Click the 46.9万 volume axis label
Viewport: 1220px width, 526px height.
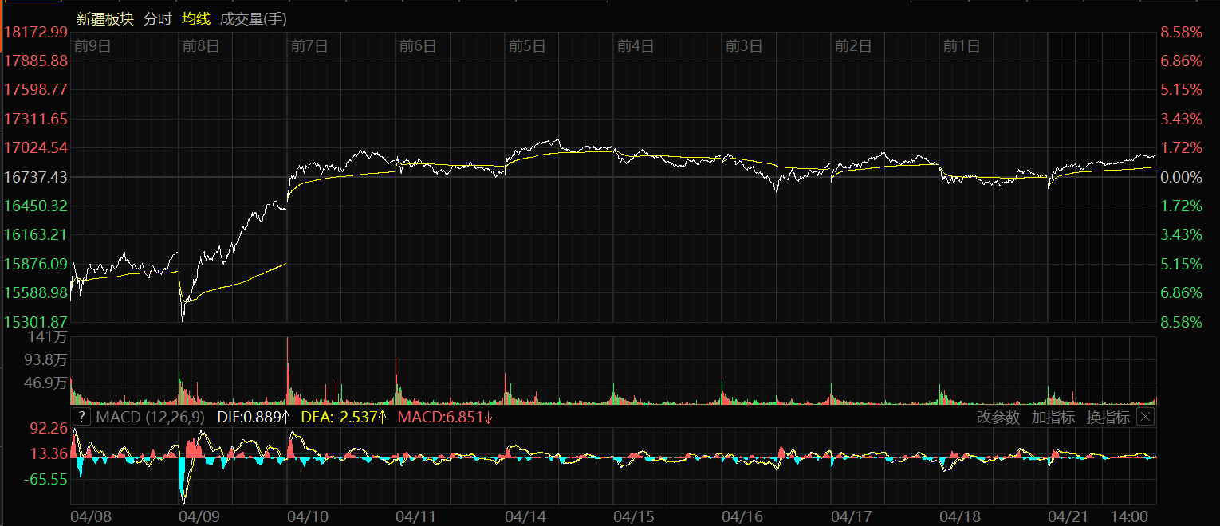pyautogui.click(x=46, y=383)
